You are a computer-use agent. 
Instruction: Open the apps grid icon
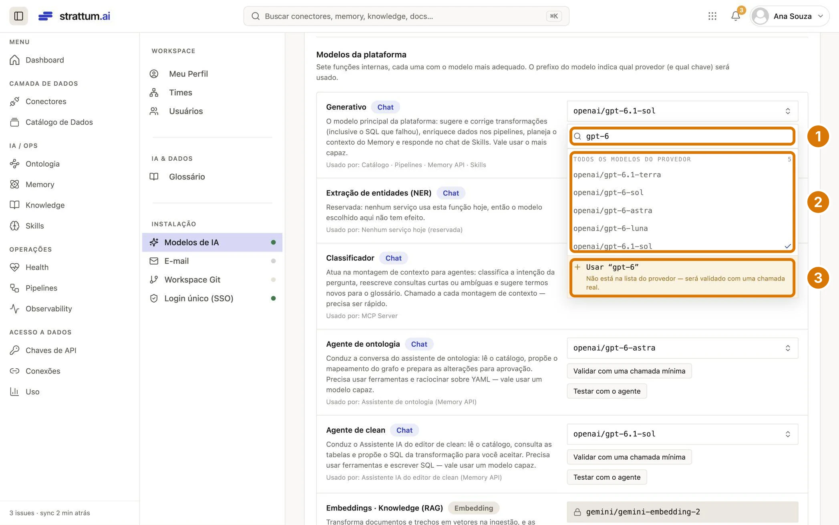(712, 16)
